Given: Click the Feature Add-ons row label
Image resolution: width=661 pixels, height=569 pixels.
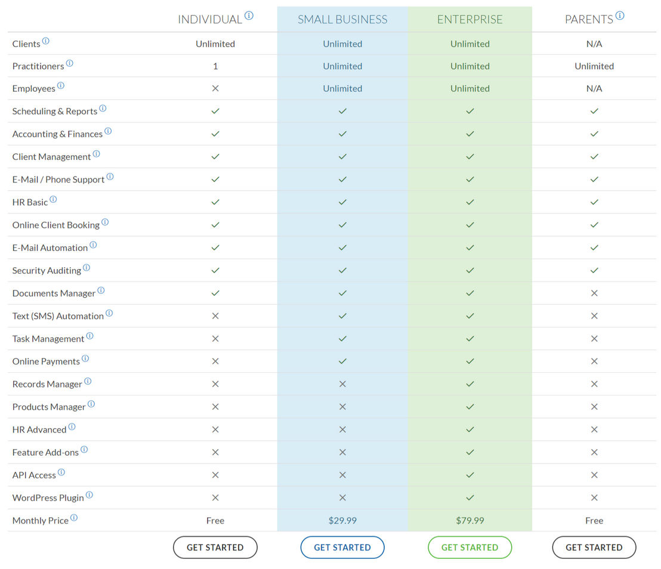Looking at the screenshot, I should 45,452.
